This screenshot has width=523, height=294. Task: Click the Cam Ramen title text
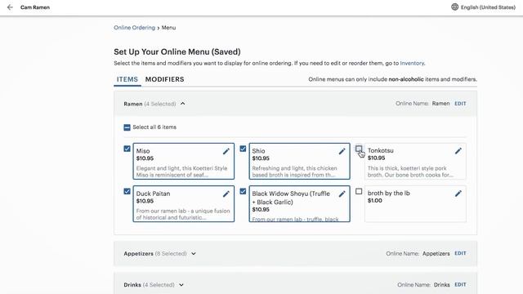35,7
